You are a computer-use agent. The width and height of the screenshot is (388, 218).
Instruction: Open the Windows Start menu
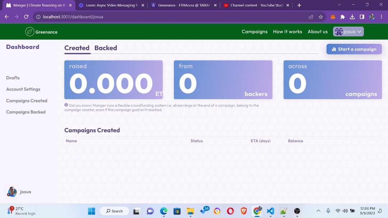click(x=91, y=211)
